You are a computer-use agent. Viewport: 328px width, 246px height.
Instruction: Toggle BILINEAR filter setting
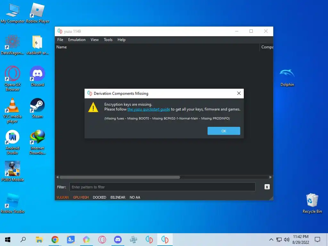(x=118, y=197)
